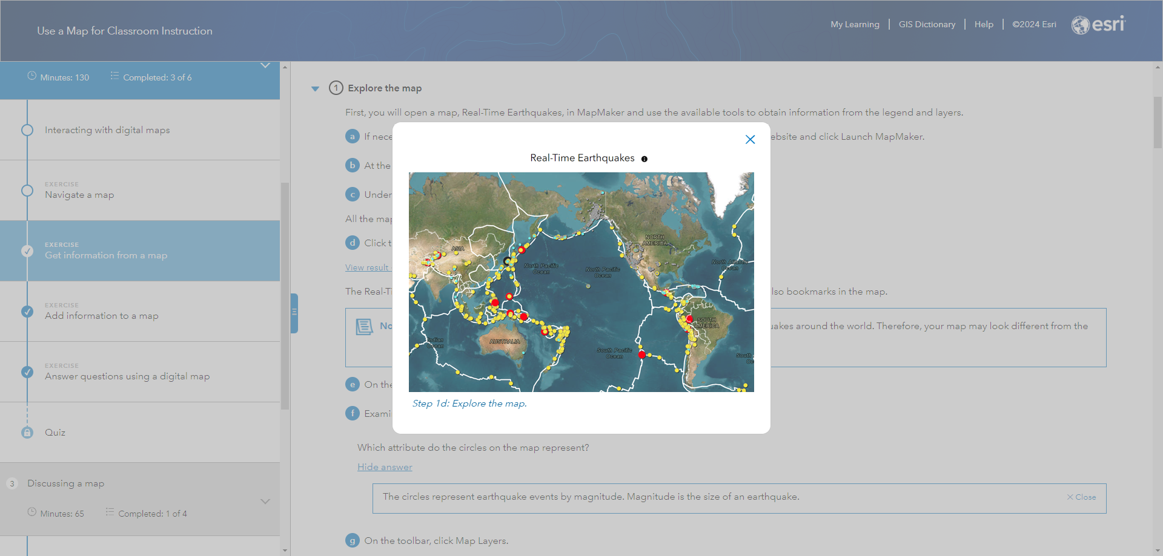Screen dimensions: 1163x556
Task: Click the sidebar vertical scrollbar thumb
Action: (x=285, y=295)
